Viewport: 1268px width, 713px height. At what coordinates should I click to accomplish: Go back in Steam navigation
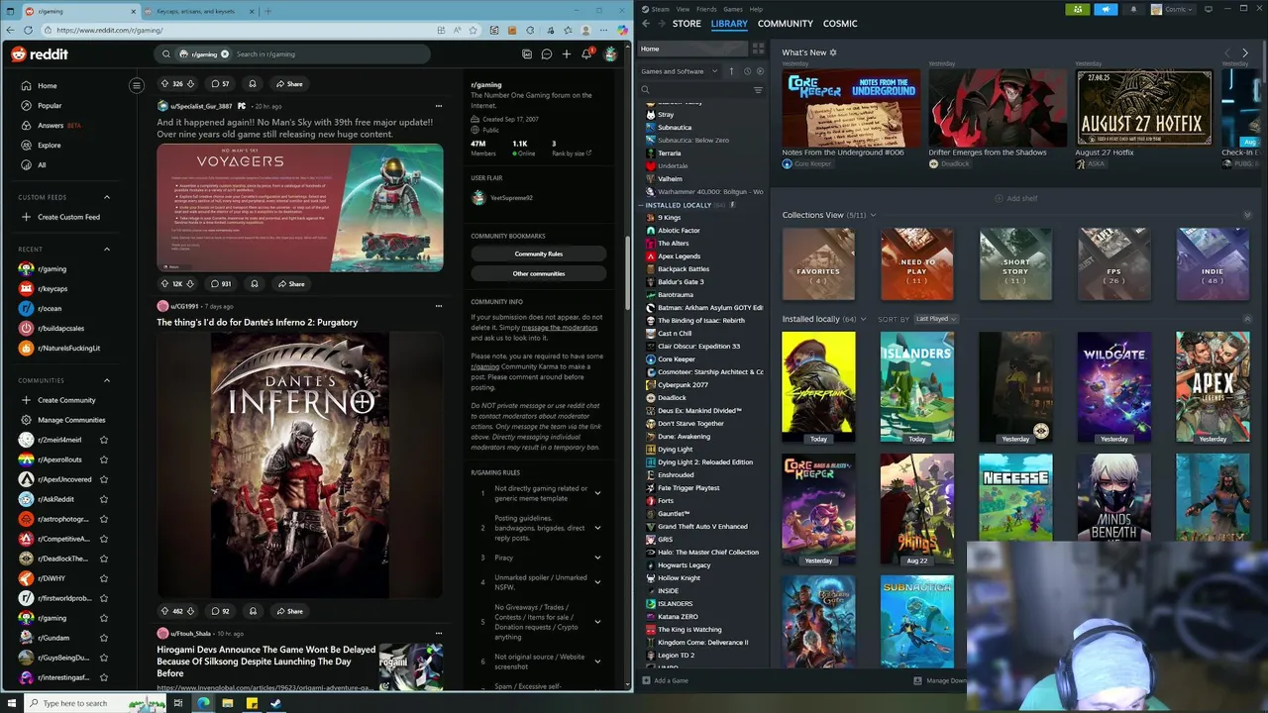(x=646, y=24)
